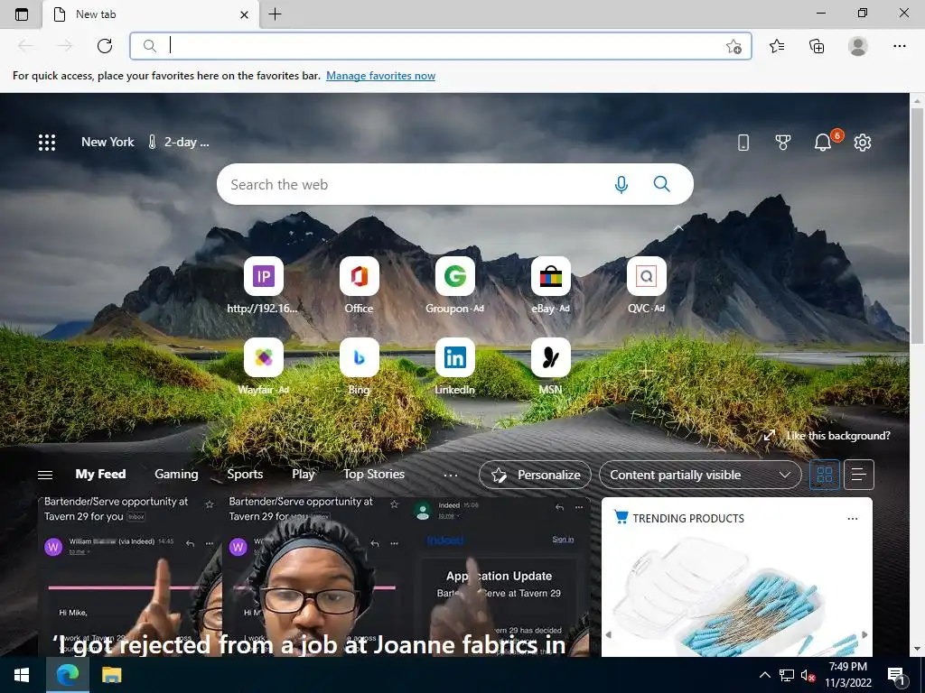
Task: Open the eBay quick link
Action: (550, 285)
